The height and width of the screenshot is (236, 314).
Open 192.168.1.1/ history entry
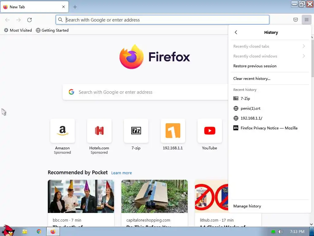click(270, 118)
